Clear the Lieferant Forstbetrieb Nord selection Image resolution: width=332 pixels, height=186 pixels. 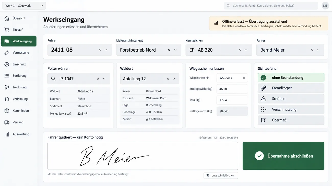[169, 50]
